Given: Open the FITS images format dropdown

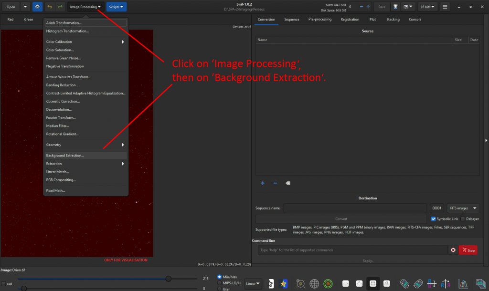Looking at the screenshot, I should coord(463,208).
